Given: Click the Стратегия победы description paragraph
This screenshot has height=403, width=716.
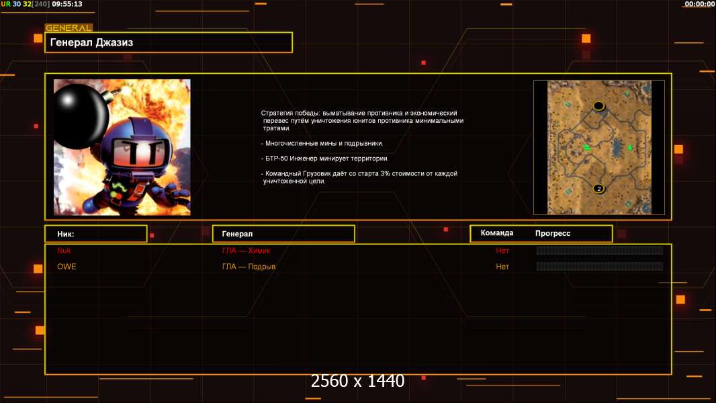Looking at the screenshot, I should pos(362,120).
